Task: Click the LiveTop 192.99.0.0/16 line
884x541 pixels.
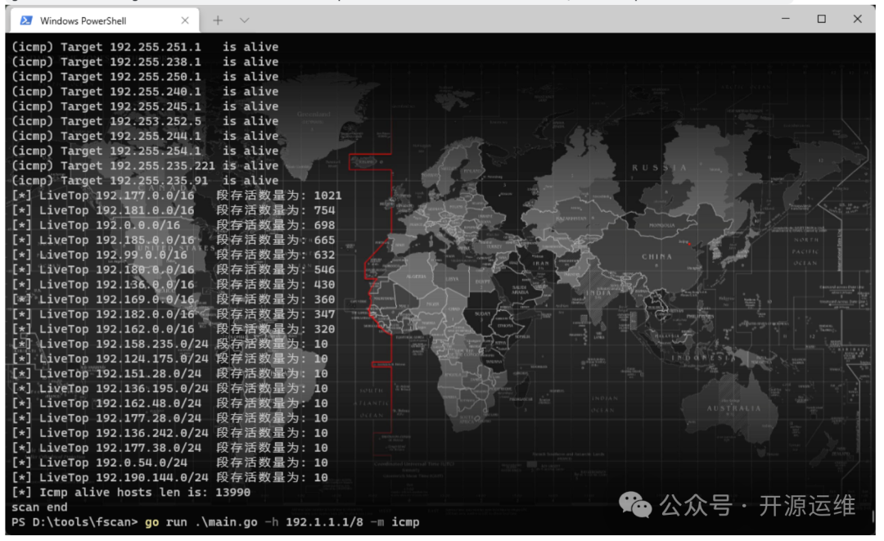Action: click(x=173, y=255)
